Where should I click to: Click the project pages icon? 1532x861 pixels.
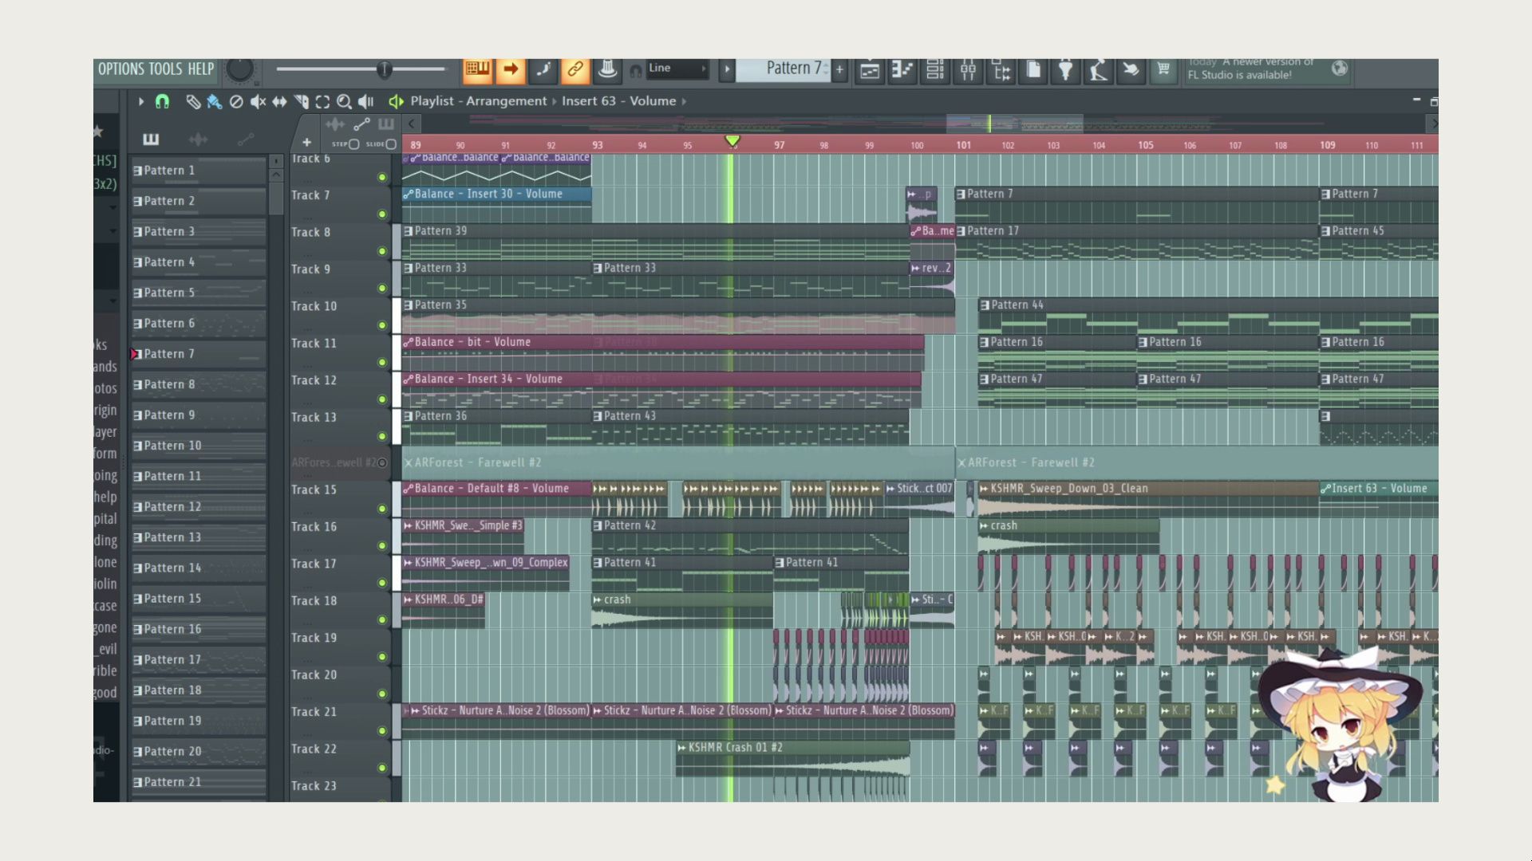pos(1033,70)
